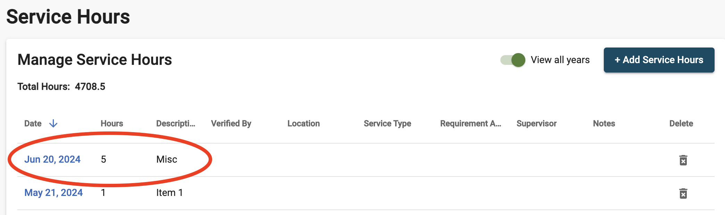Click the Location column header

303,123
